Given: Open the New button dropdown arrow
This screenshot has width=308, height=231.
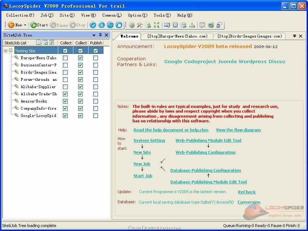Looking at the screenshot, I should pyautogui.click(x=25, y=25).
